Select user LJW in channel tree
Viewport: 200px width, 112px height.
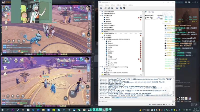pos(109,49)
